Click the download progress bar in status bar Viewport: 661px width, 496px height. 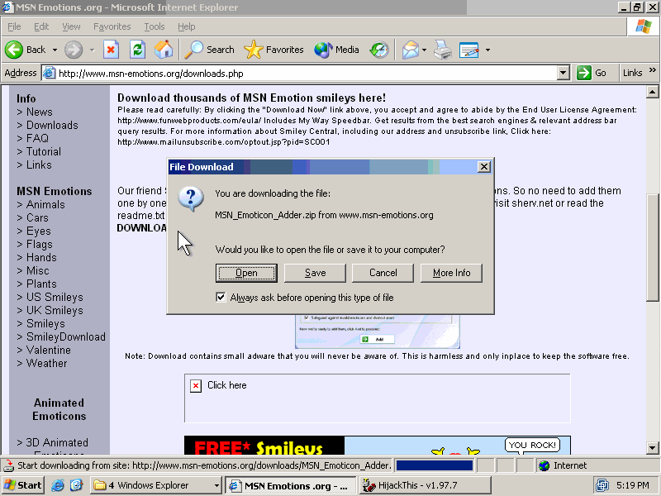(x=435, y=465)
